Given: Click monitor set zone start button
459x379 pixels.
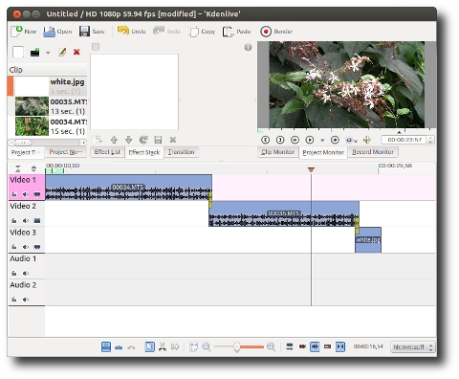Looking at the screenshot, I should click(265, 140).
